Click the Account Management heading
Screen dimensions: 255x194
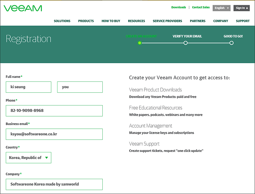[x=151, y=126]
